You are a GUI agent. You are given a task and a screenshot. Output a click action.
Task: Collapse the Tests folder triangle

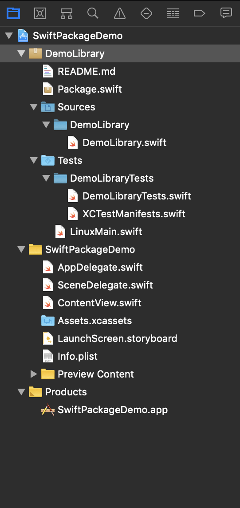click(34, 160)
